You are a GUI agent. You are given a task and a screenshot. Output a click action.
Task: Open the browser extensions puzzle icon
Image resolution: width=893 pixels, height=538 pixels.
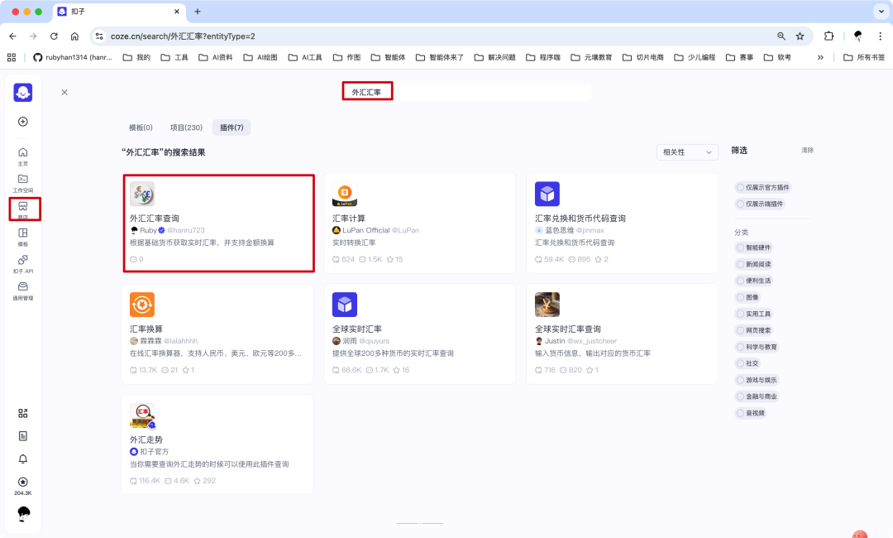[829, 36]
